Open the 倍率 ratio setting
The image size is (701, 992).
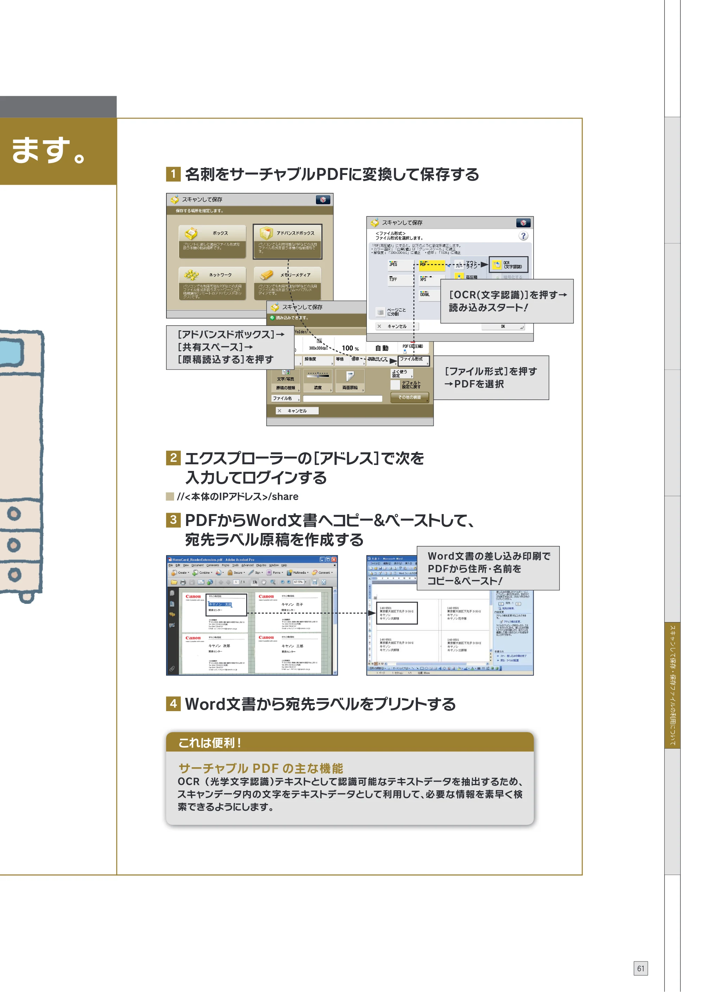[358, 361]
